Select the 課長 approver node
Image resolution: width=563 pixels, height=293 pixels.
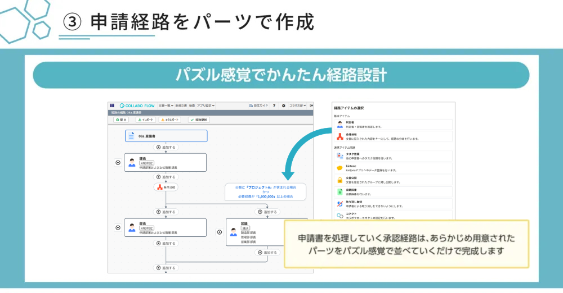click(x=166, y=163)
